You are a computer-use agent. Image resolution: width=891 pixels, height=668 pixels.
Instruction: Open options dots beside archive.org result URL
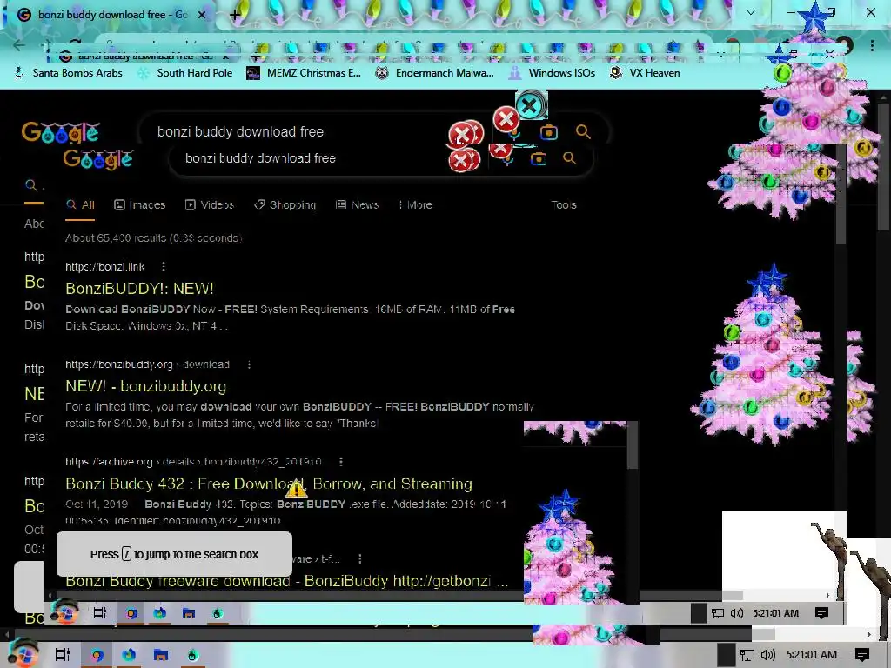click(341, 462)
